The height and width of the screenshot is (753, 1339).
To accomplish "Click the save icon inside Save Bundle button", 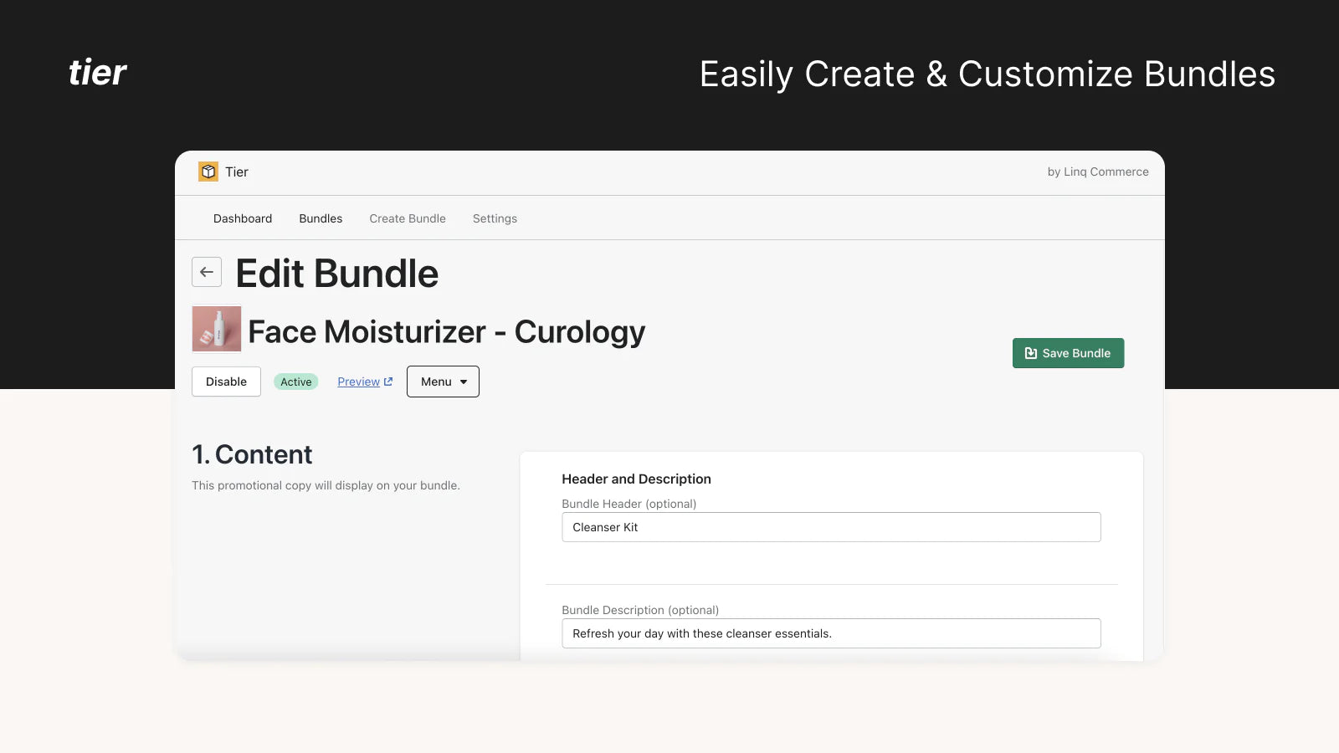I will point(1030,353).
